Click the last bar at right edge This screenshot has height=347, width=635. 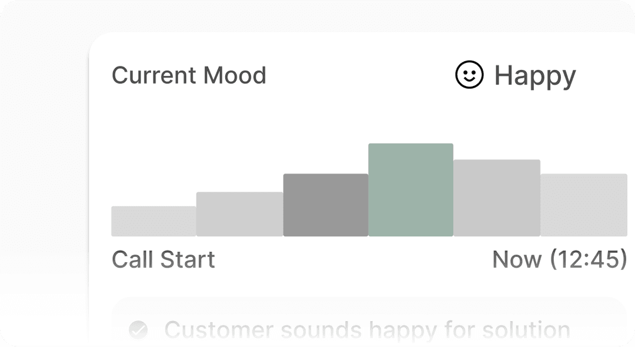tap(583, 205)
